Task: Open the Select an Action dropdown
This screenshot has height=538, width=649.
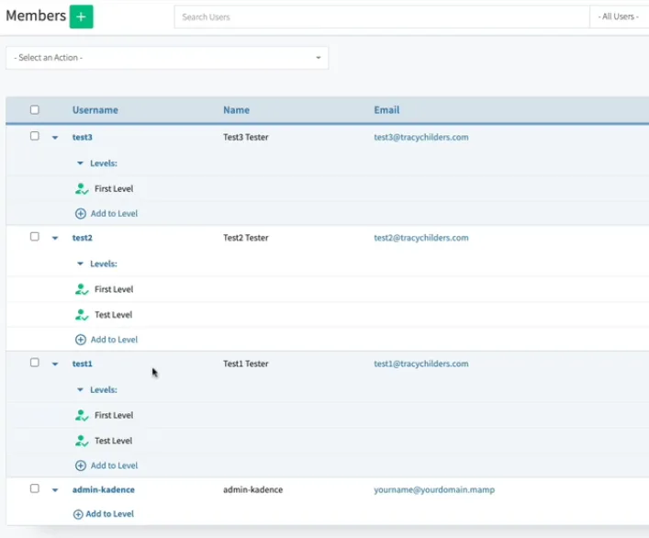Action: [x=167, y=58]
